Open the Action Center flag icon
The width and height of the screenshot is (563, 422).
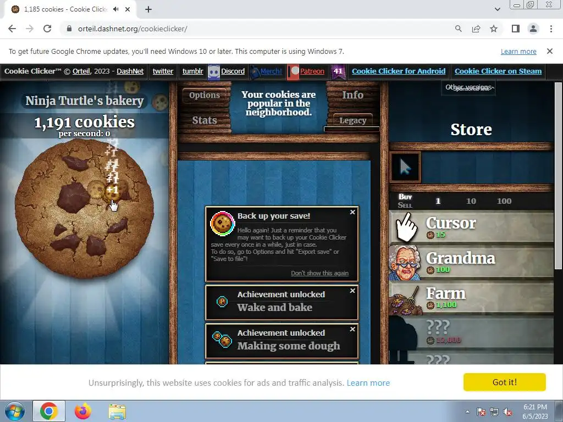[481, 412]
